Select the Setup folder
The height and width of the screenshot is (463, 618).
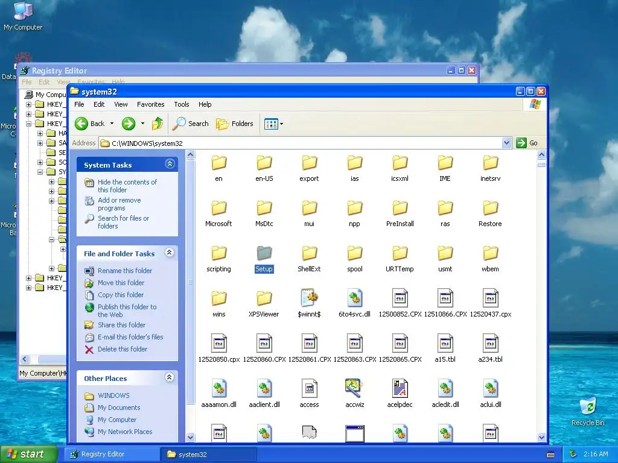coord(264,259)
